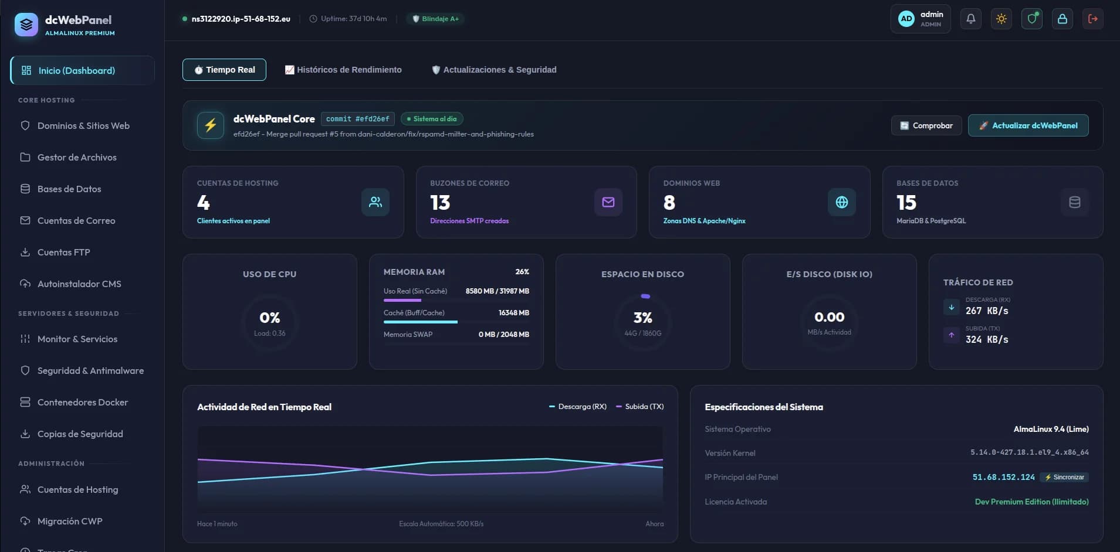Click the hostname ns3122920.ip-51-68-152.eu
1120x552 pixels.
(x=241, y=19)
